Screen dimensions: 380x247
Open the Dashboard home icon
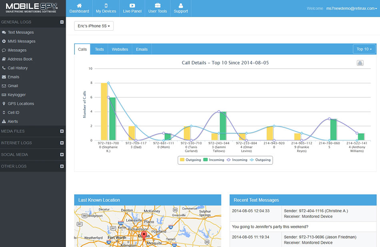pyautogui.click(x=79, y=8)
